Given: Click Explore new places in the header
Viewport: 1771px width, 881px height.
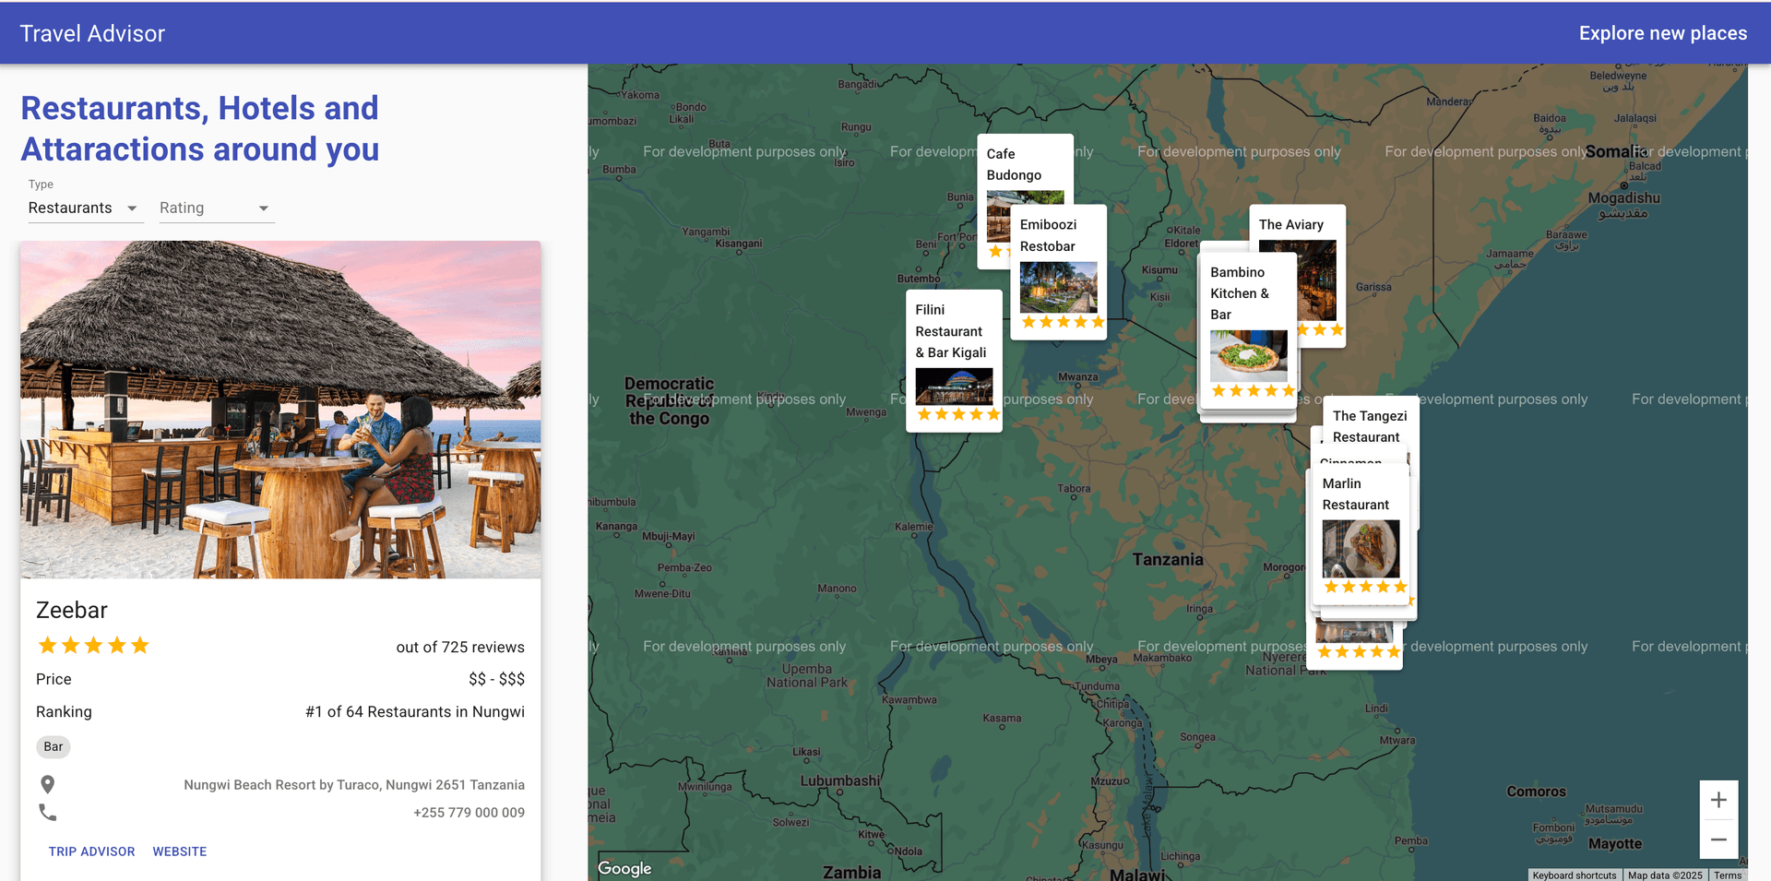Looking at the screenshot, I should coord(1662,33).
